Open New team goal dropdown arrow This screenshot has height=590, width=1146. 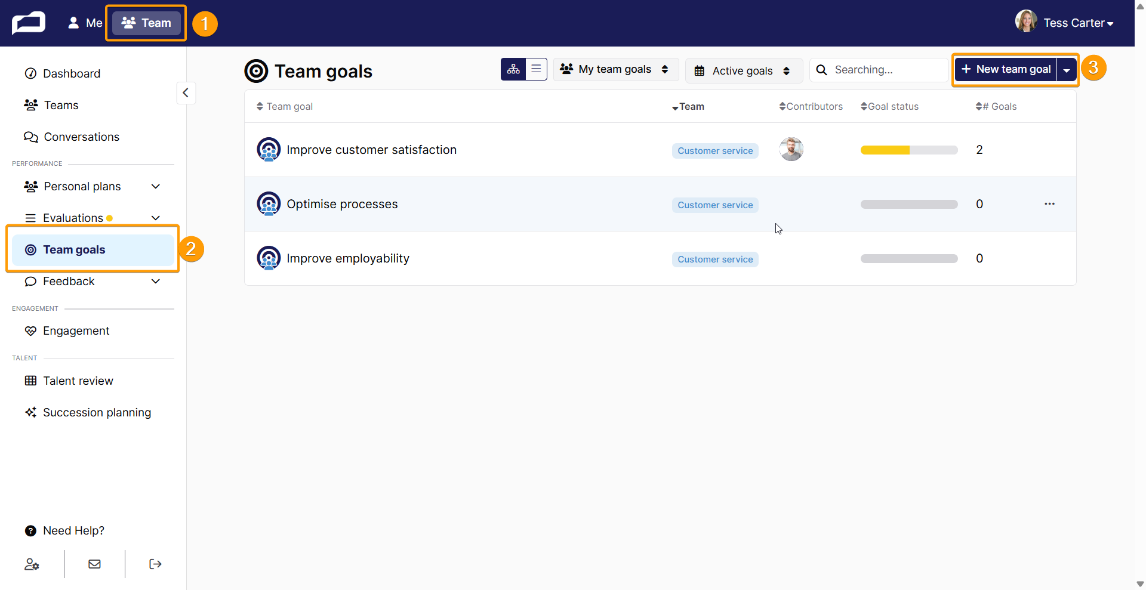(x=1067, y=70)
